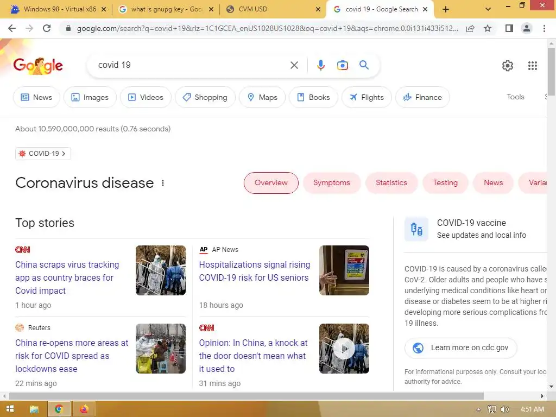Open the Chrome side panel icon
The height and width of the screenshot is (417, 556).
click(509, 28)
